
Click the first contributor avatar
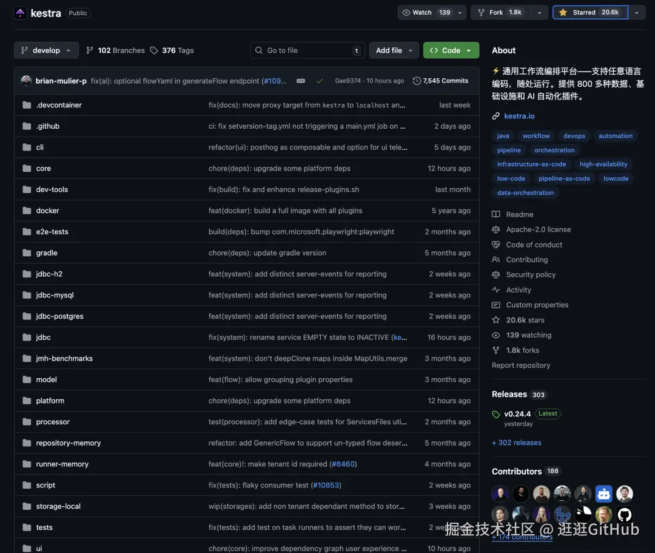click(500, 494)
